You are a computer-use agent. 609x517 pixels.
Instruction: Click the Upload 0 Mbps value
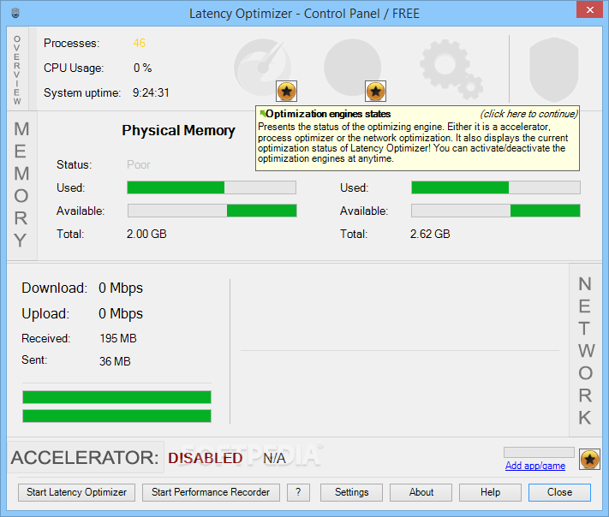pyautogui.click(x=121, y=313)
